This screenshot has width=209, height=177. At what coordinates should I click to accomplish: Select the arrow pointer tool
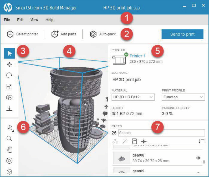click(9, 53)
